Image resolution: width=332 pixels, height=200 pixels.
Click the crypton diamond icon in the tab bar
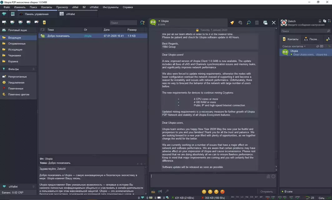tap(4, 14)
